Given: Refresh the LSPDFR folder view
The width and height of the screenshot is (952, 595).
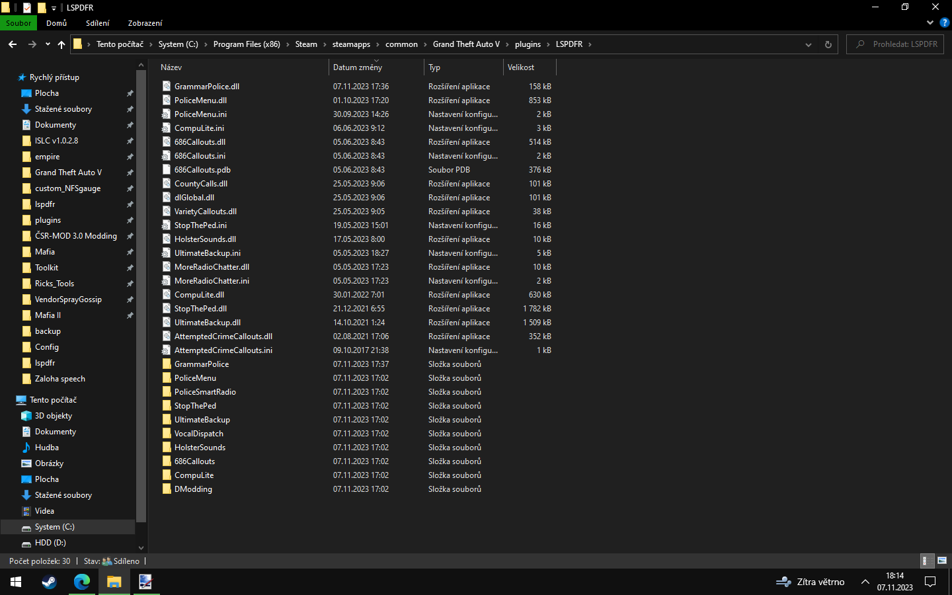Looking at the screenshot, I should tap(828, 44).
